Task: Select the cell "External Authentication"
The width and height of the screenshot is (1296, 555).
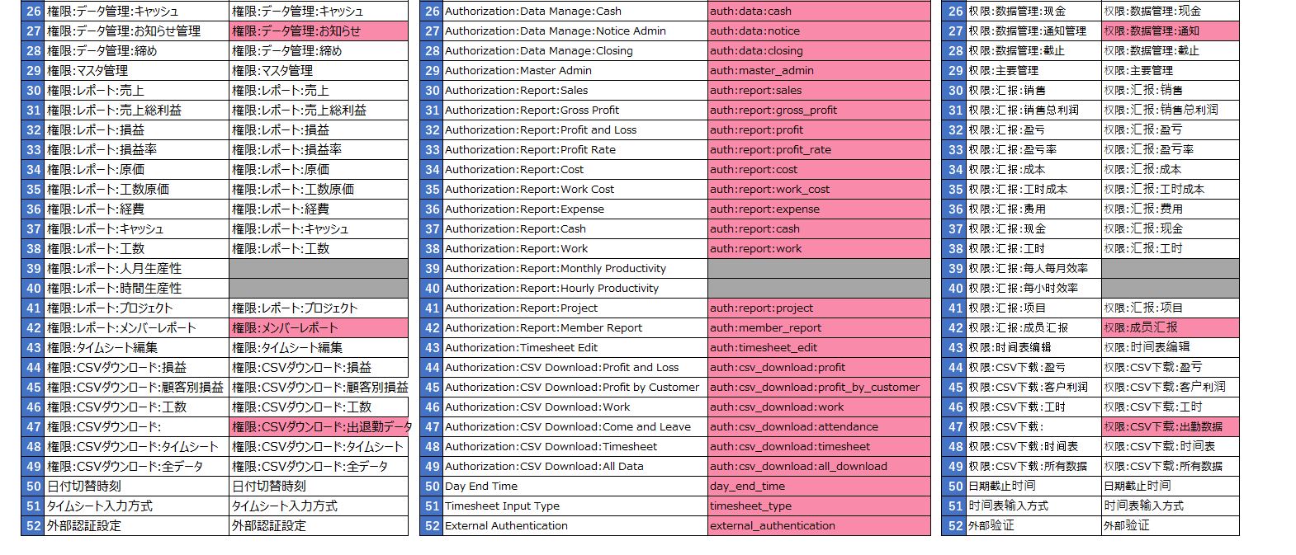Action: pyautogui.click(x=575, y=526)
